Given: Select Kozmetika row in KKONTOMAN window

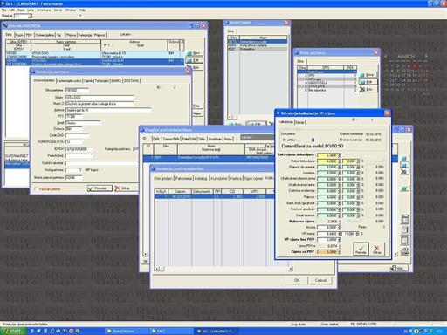Looking at the screenshot, I should coord(258,49).
